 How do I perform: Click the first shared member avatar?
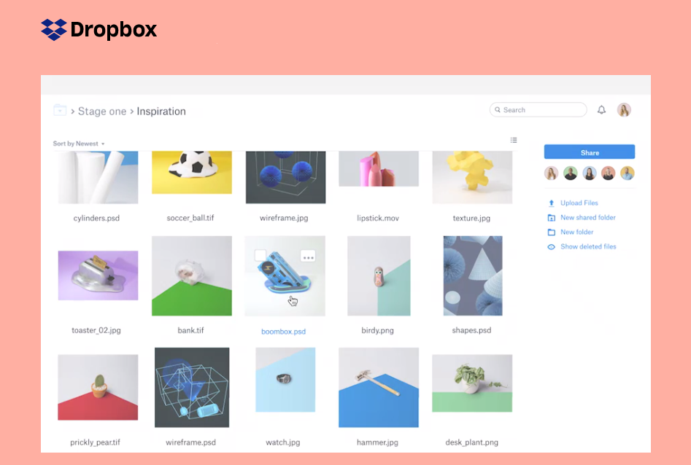[x=552, y=173]
